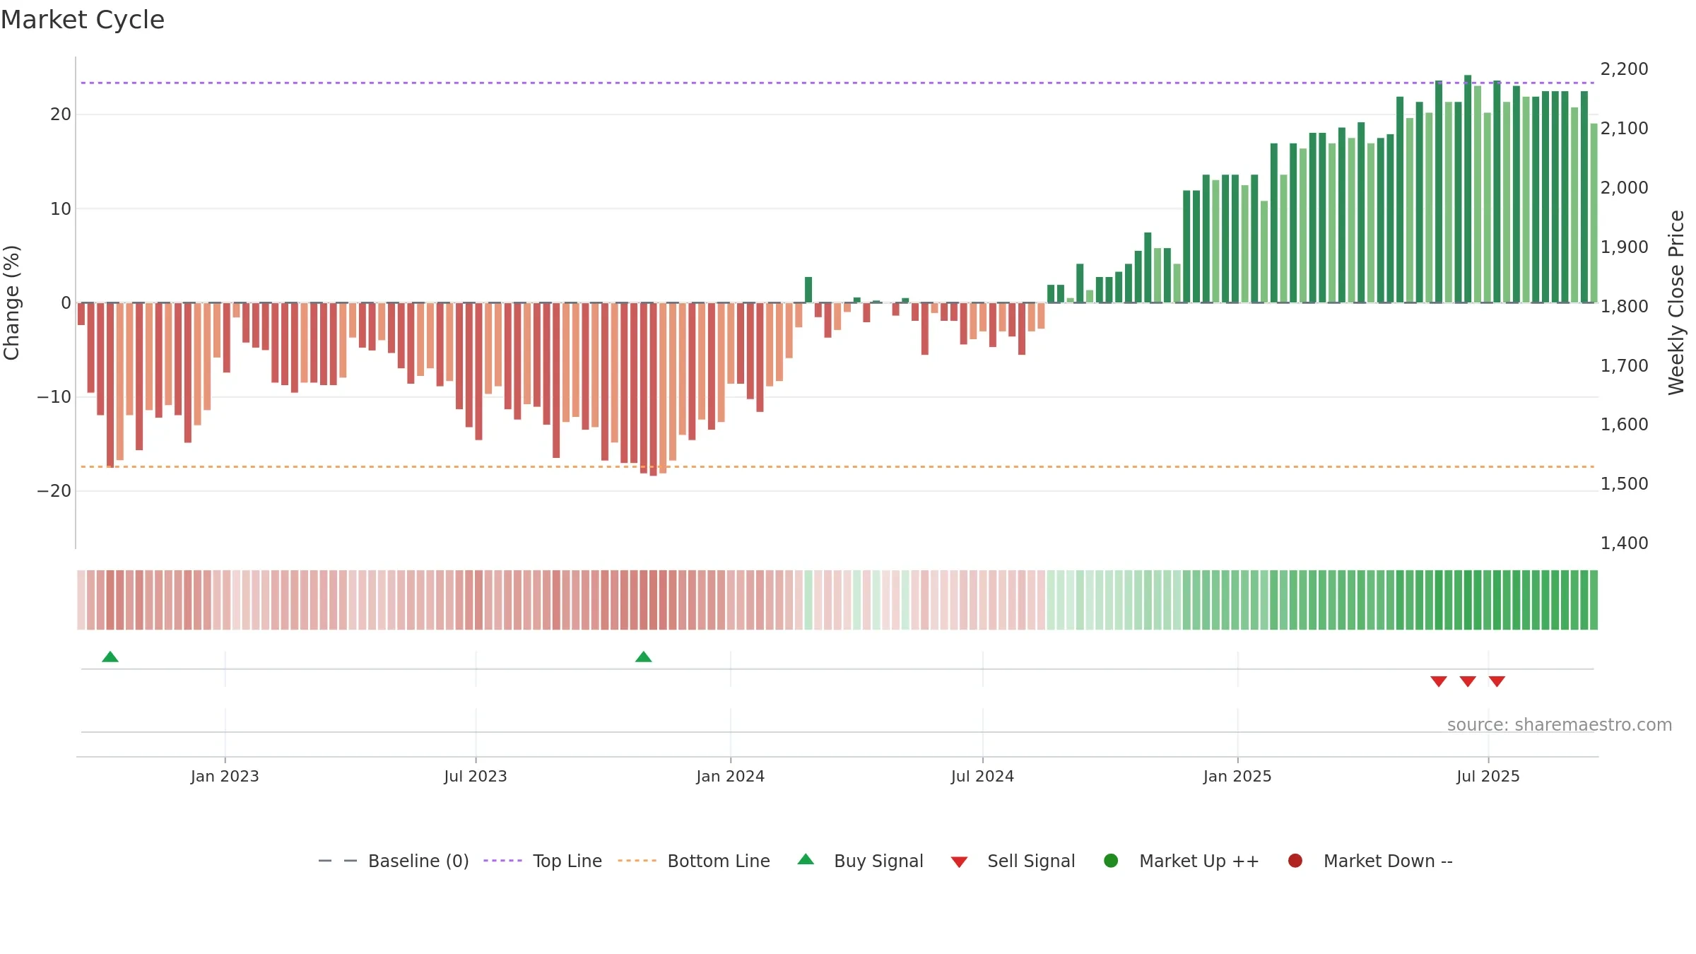The width and height of the screenshot is (1696, 954).
Task: Toggle the Baseline (0) legend entry
Action: pos(394,861)
